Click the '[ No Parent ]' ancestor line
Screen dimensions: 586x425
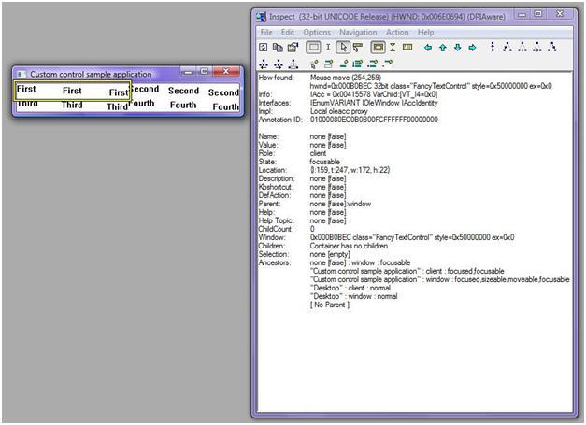click(330, 305)
